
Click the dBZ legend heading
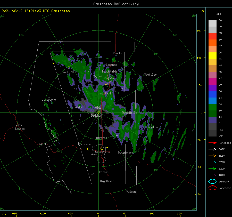coord(219,14)
